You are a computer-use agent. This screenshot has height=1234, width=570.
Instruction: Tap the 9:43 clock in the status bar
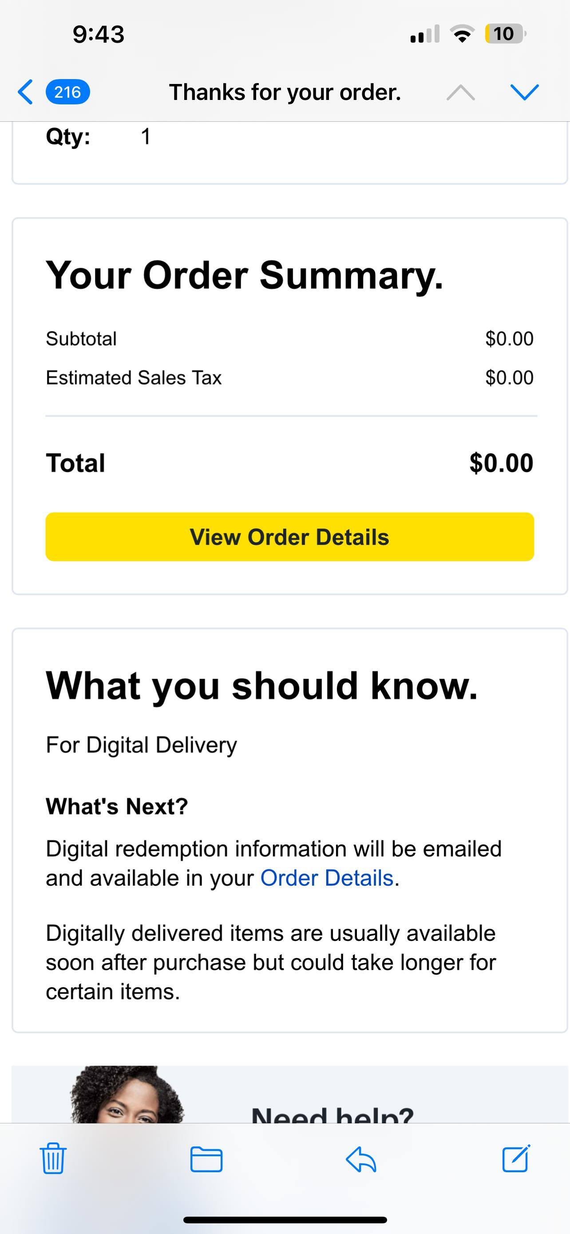99,35
